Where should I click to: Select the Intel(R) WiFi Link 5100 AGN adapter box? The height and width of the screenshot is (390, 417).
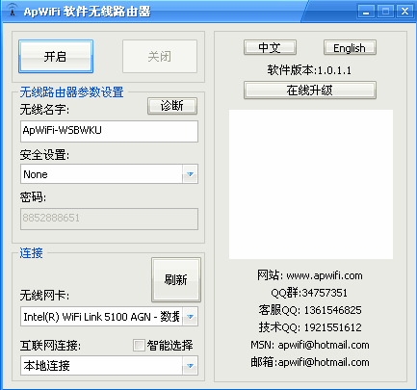109,317
